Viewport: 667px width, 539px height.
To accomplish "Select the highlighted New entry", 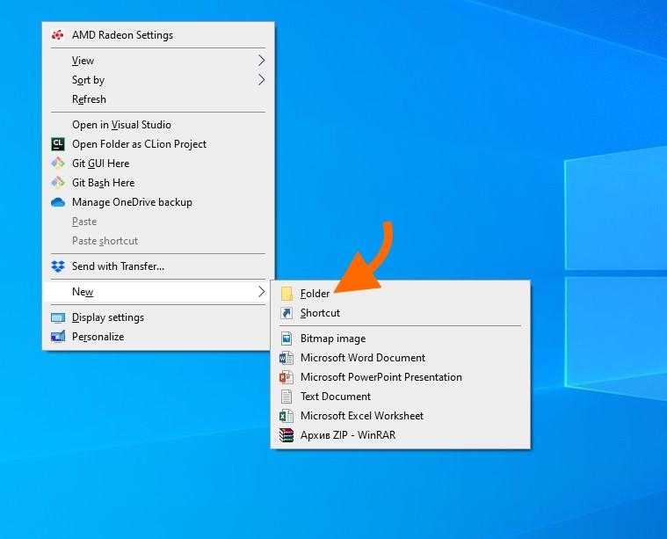I will click(x=158, y=292).
